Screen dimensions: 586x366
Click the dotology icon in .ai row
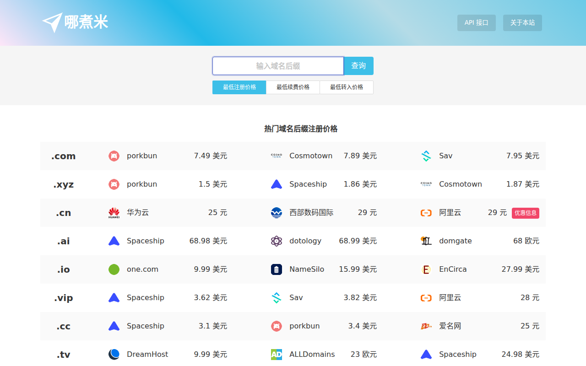[276, 241]
